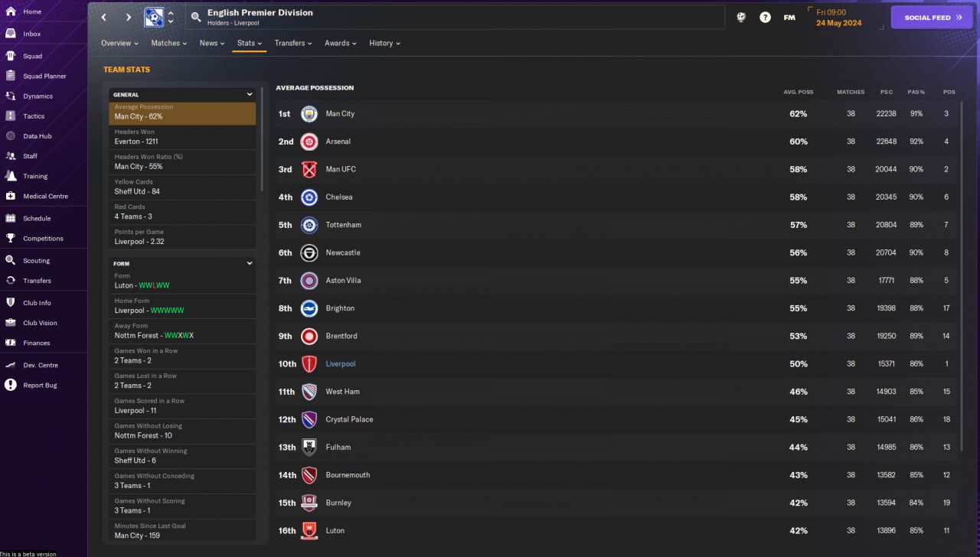The width and height of the screenshot is (980, 557).
Task: Open the Overview tab menu
Action: point(120,44)
